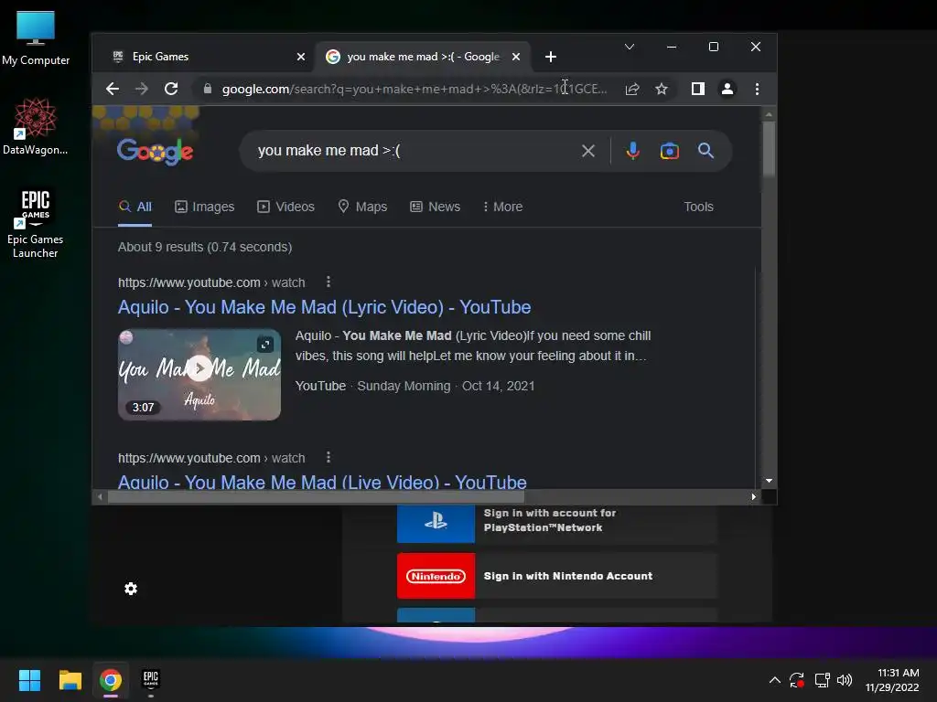
Task: Click the 3:07 video duration label
Action: 143,407
